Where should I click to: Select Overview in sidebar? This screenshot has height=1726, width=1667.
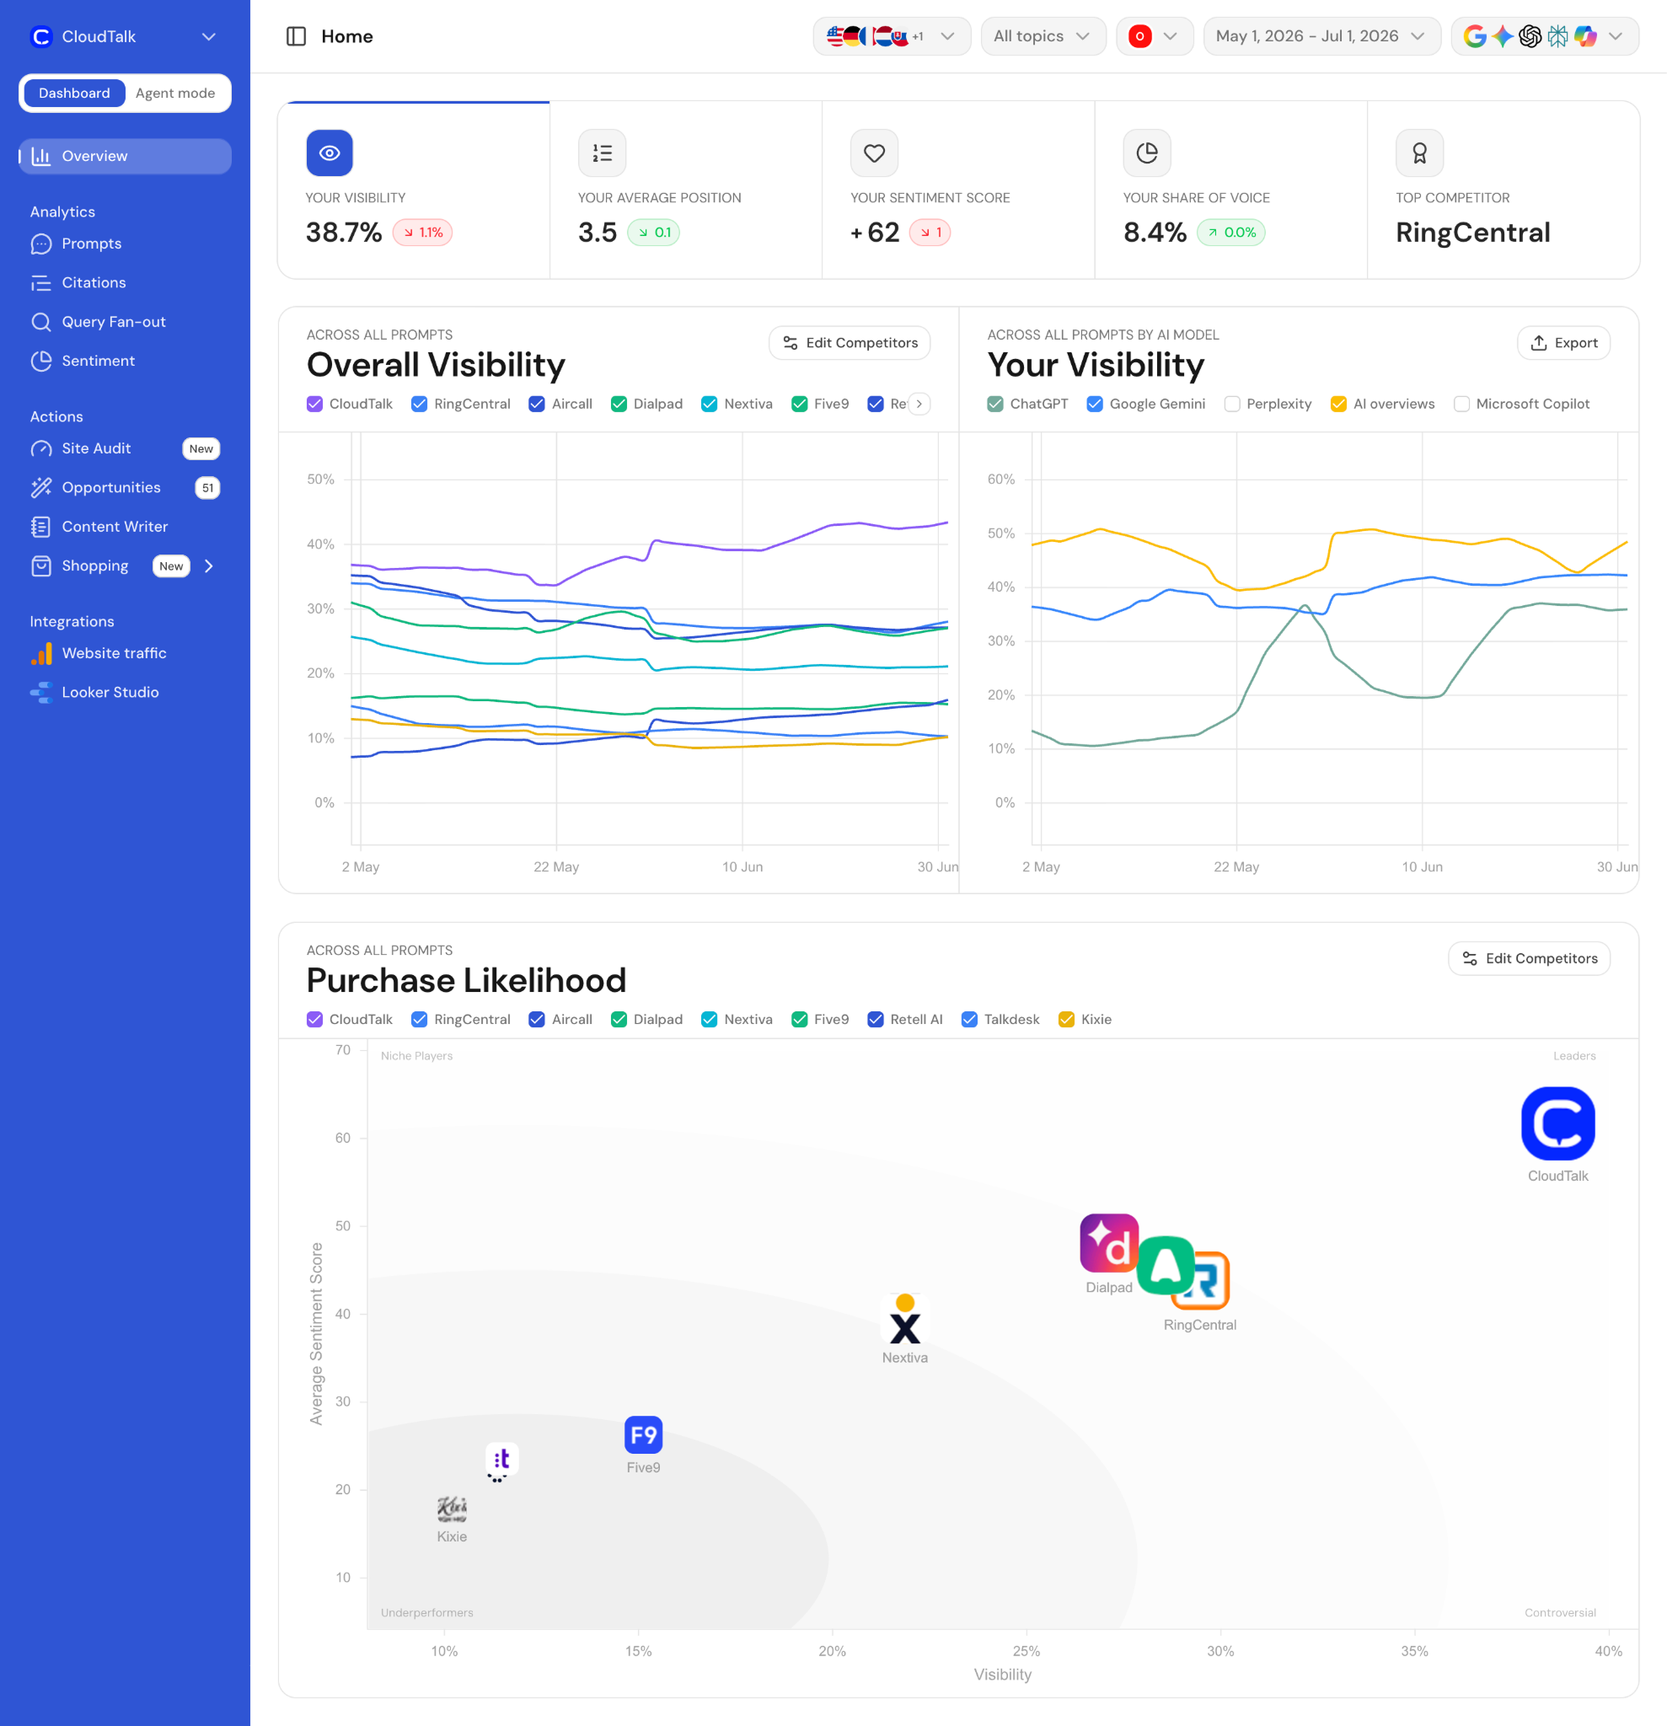(x=125, y=157)
